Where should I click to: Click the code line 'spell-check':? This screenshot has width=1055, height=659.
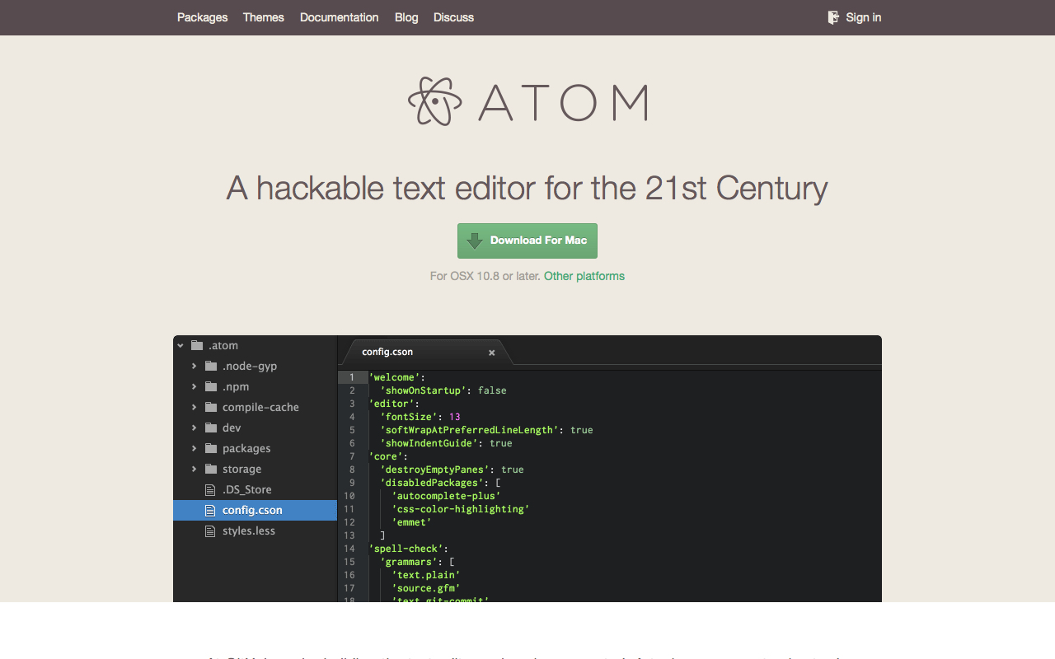point(409,549)
